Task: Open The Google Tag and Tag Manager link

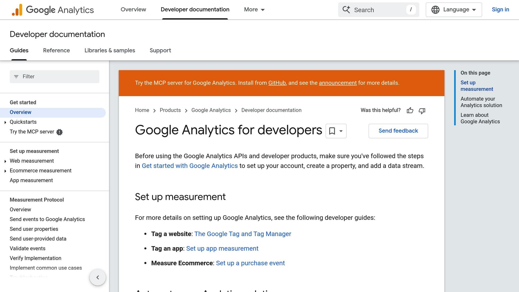Action: click(243, 234)
